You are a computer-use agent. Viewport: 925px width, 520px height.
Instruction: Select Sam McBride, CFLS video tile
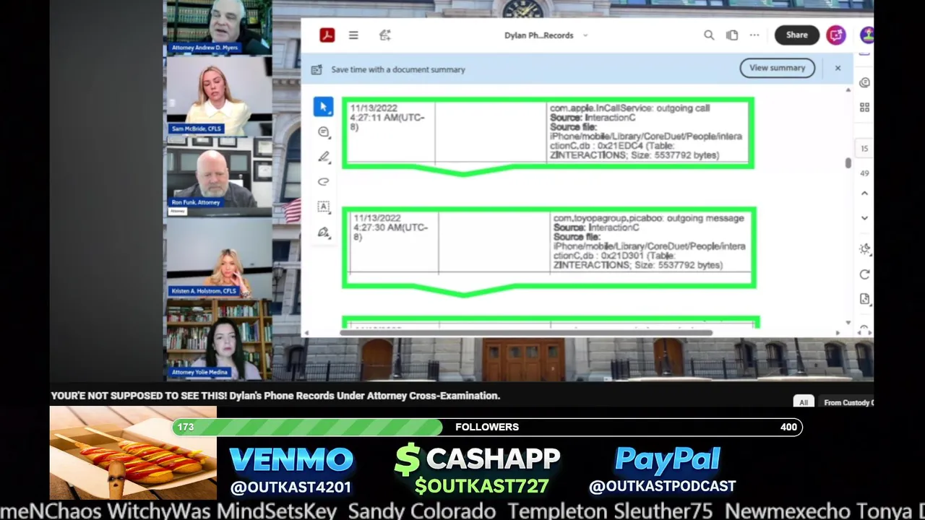pos(219,96)
